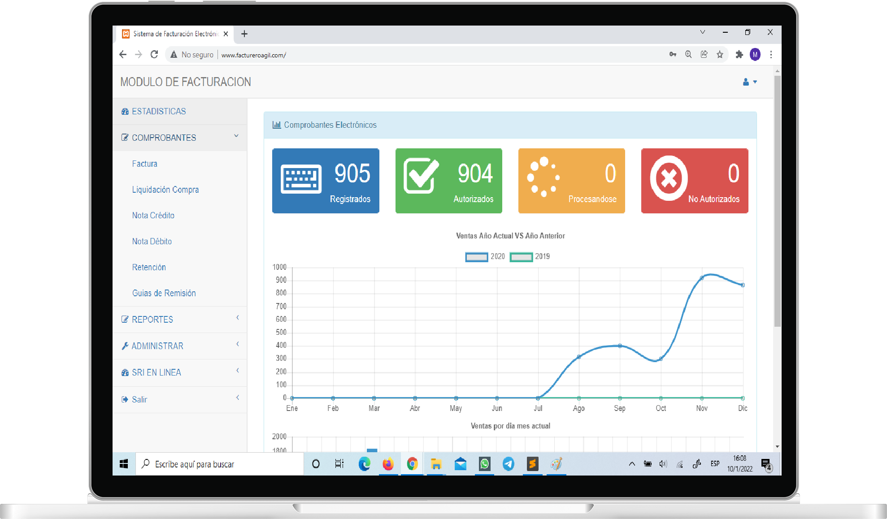Click the spinner icon on Procesandose card

point(543,177)
